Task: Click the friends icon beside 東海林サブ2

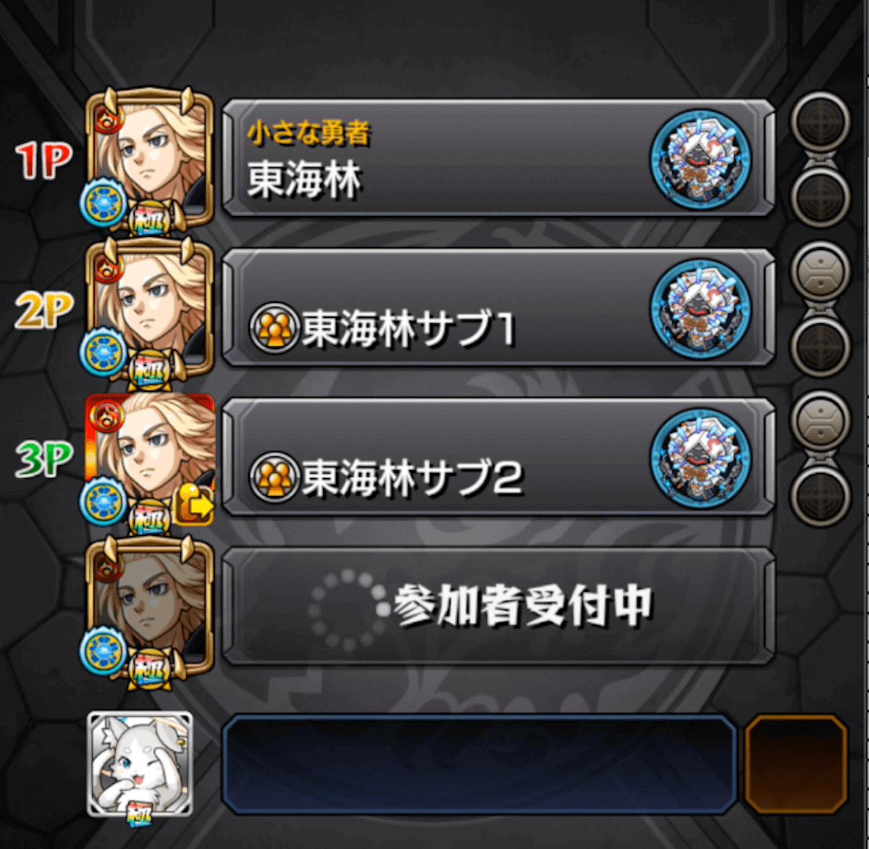Action: 274,477
